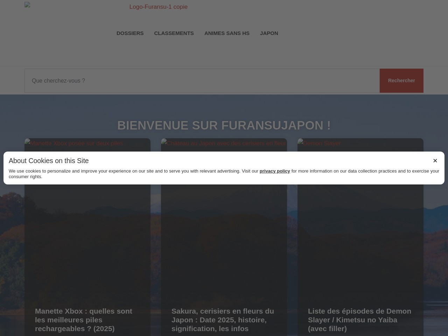Open the privacy policy link

pos(275,171)
